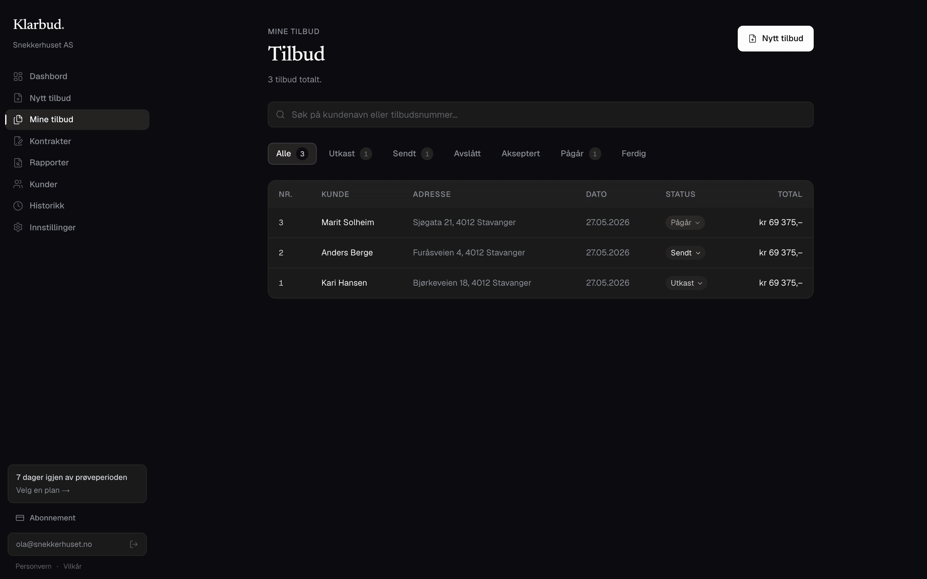Click total amount in Marit Solheim row

[x=781, y=223]
